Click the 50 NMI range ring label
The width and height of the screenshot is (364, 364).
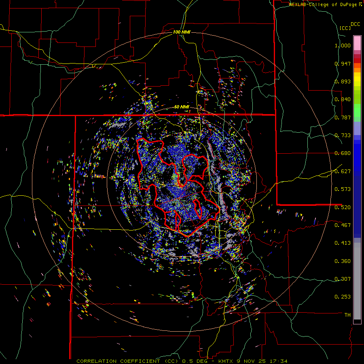click(182, 107)
